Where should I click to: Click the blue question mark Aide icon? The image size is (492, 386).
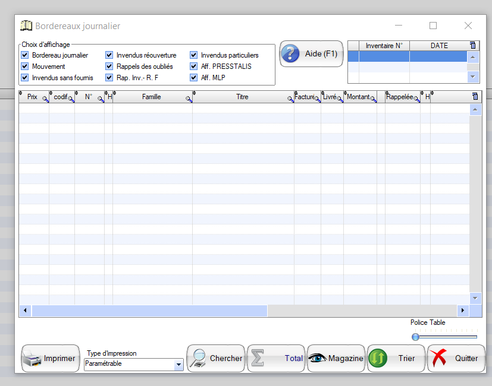[291, 53]
